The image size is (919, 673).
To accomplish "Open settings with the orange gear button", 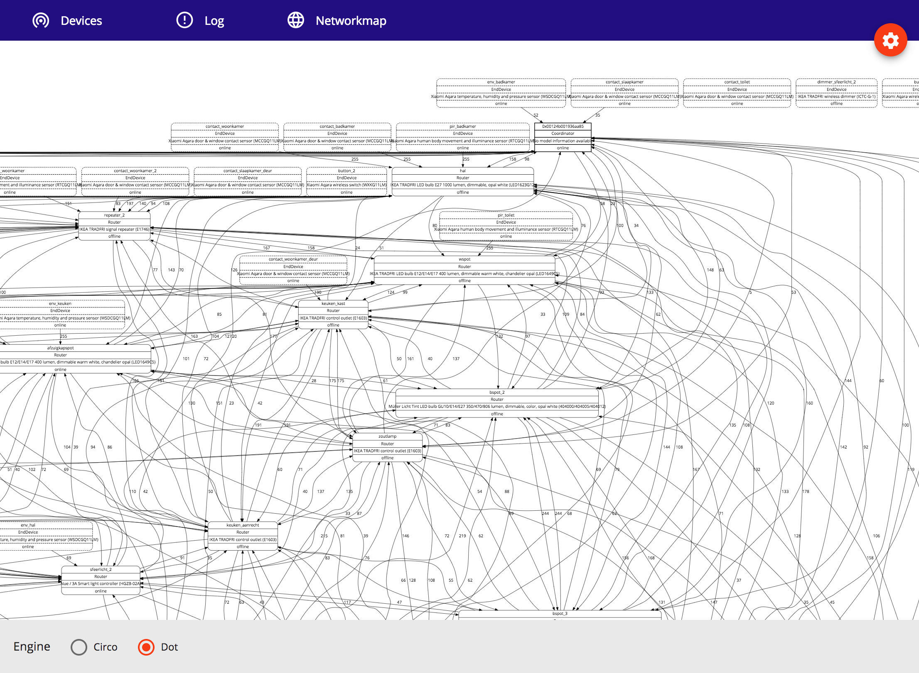I will click(890, 40).
